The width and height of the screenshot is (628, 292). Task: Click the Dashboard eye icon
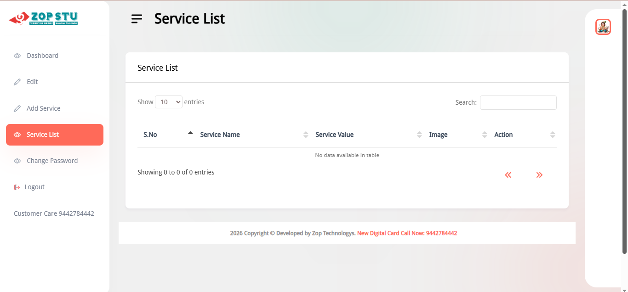(x=17, y=56)
